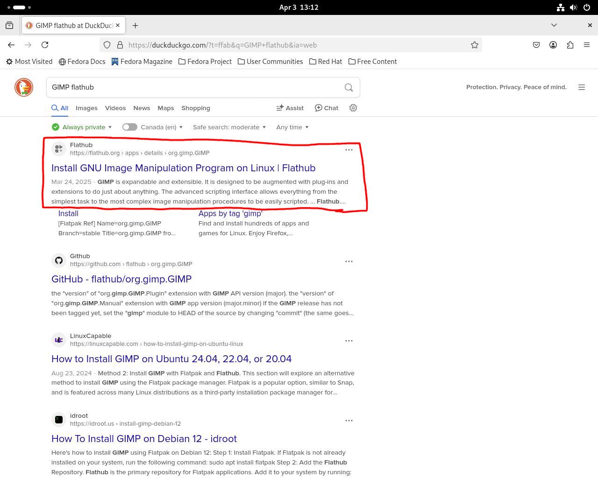Viewport: 598px width, 478px height.
Task: Expand the Always private dropdown
Action: (x=82, y=127)
